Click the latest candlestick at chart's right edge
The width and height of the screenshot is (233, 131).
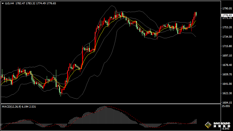point(196,14)
